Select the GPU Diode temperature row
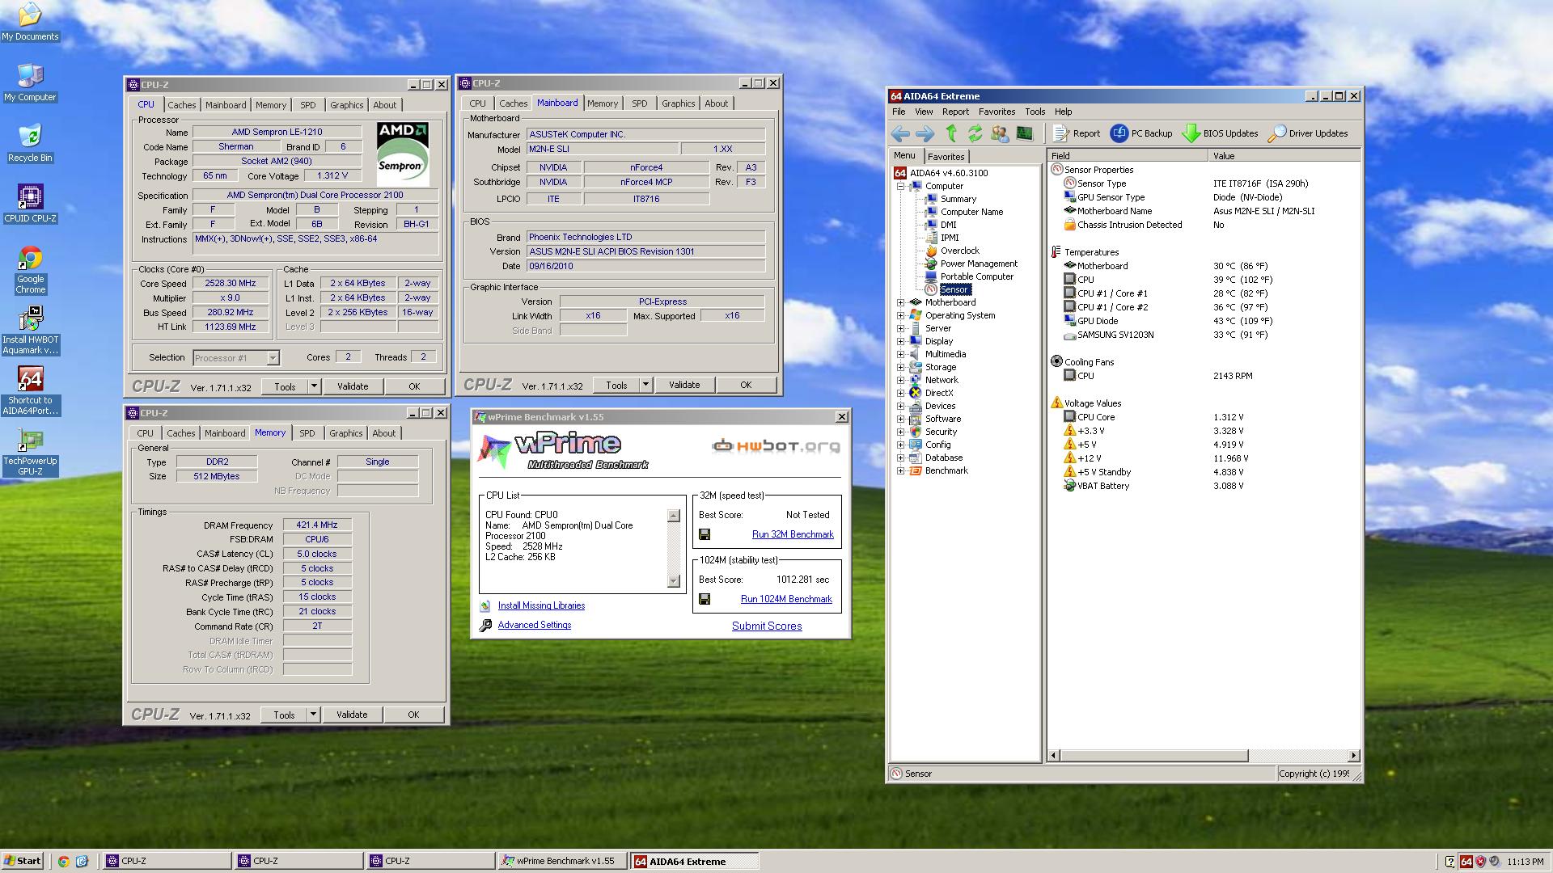1553x873 pixels. point(1205,321)
